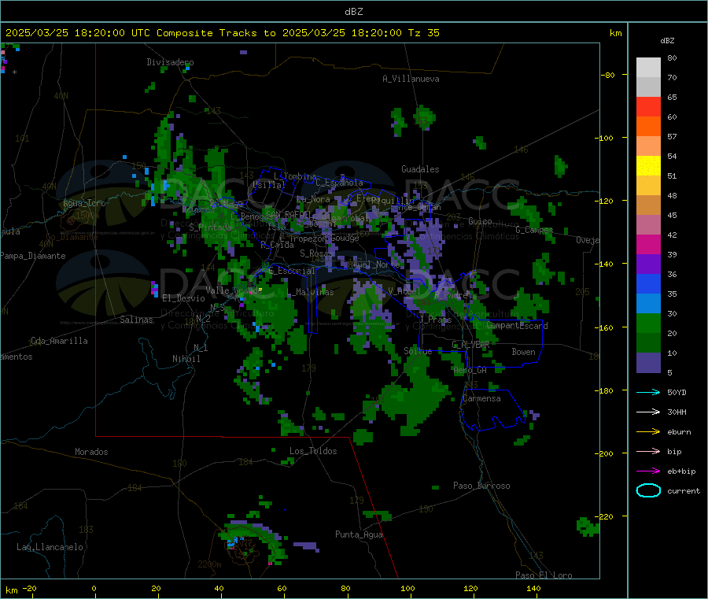Click the yellow 51 dBZ legend swatch
Image resolution: width=708 pixels, height=599 pixels.
pyautogui.click(x=648, y=166)
